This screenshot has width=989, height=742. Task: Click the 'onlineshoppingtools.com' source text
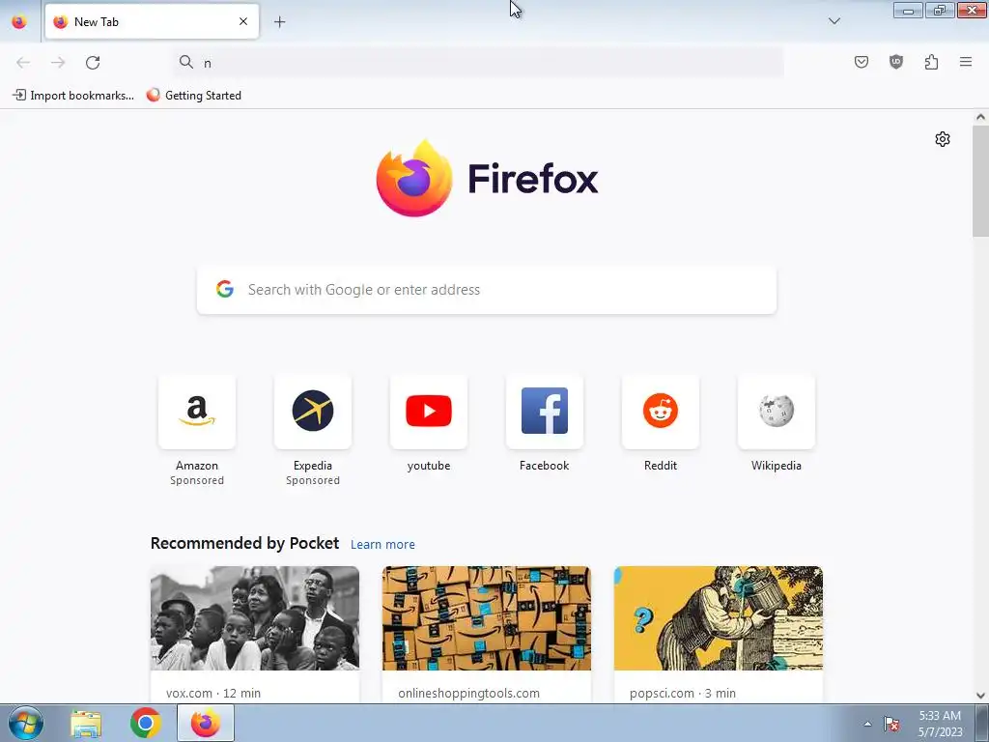click(468, 693)
